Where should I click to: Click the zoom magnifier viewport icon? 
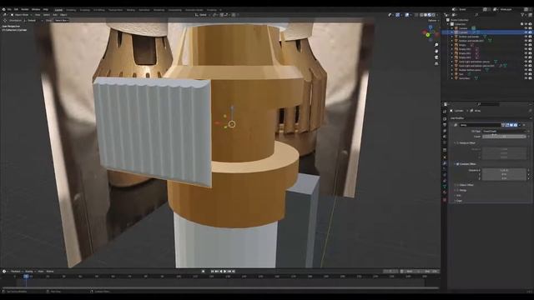pyautogui.click(x=436, y=45)
